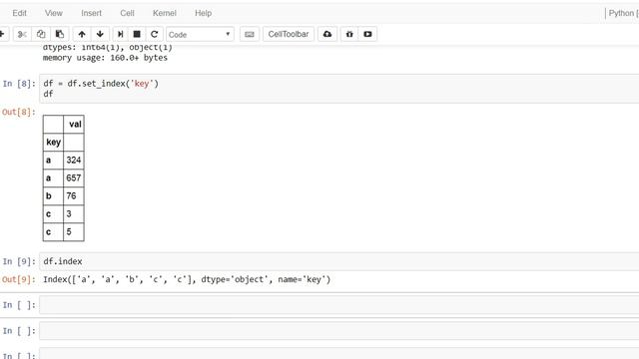Open the command palette keyboard icon
Image resolution: width=639 pixels, height=359 pixels.
[x=250, y=34]
